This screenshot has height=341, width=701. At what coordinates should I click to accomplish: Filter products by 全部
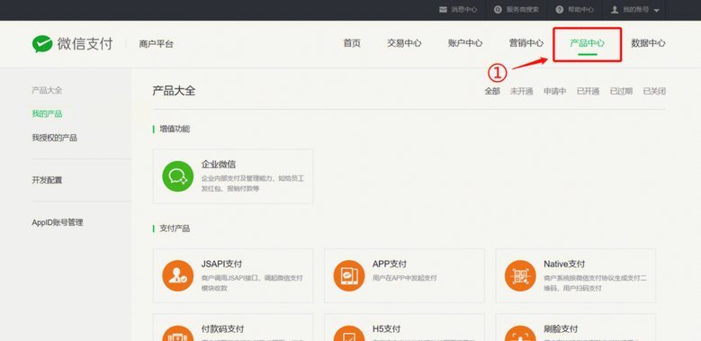click(492, 91)
